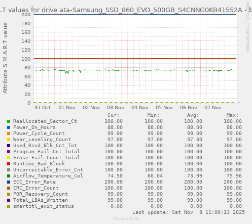Viewport: 252px width, 224px height.
Task: Select the ECC_Error_Rate legend label
Action: pos(34,182)
